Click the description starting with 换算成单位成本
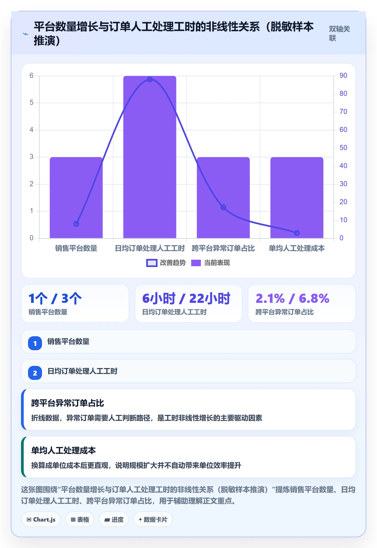 (x=136, y=465)
